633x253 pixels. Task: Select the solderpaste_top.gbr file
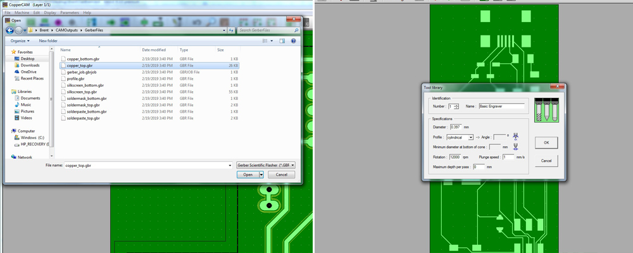149,118
